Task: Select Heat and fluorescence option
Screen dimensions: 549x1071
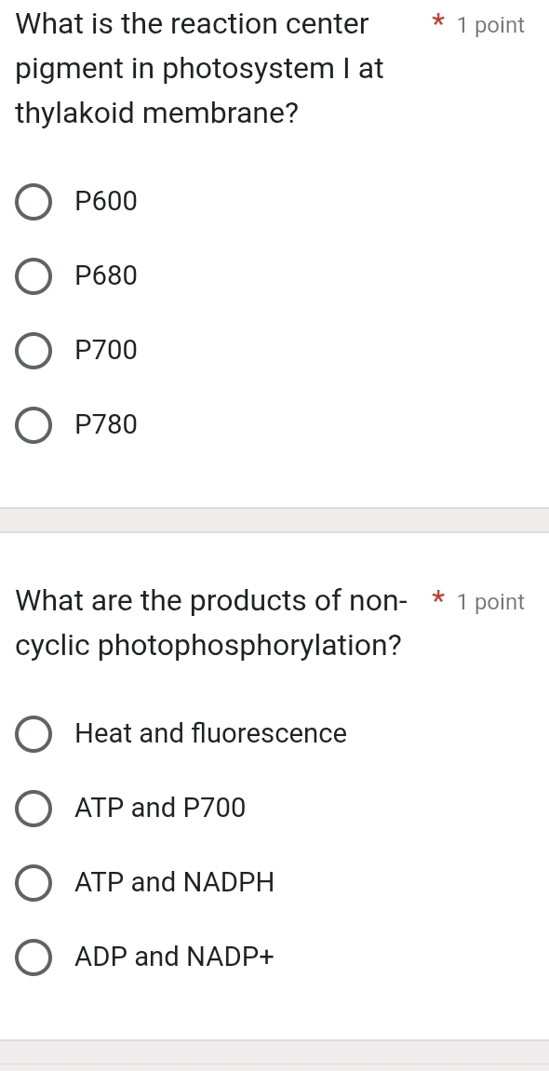Action: 33,734
